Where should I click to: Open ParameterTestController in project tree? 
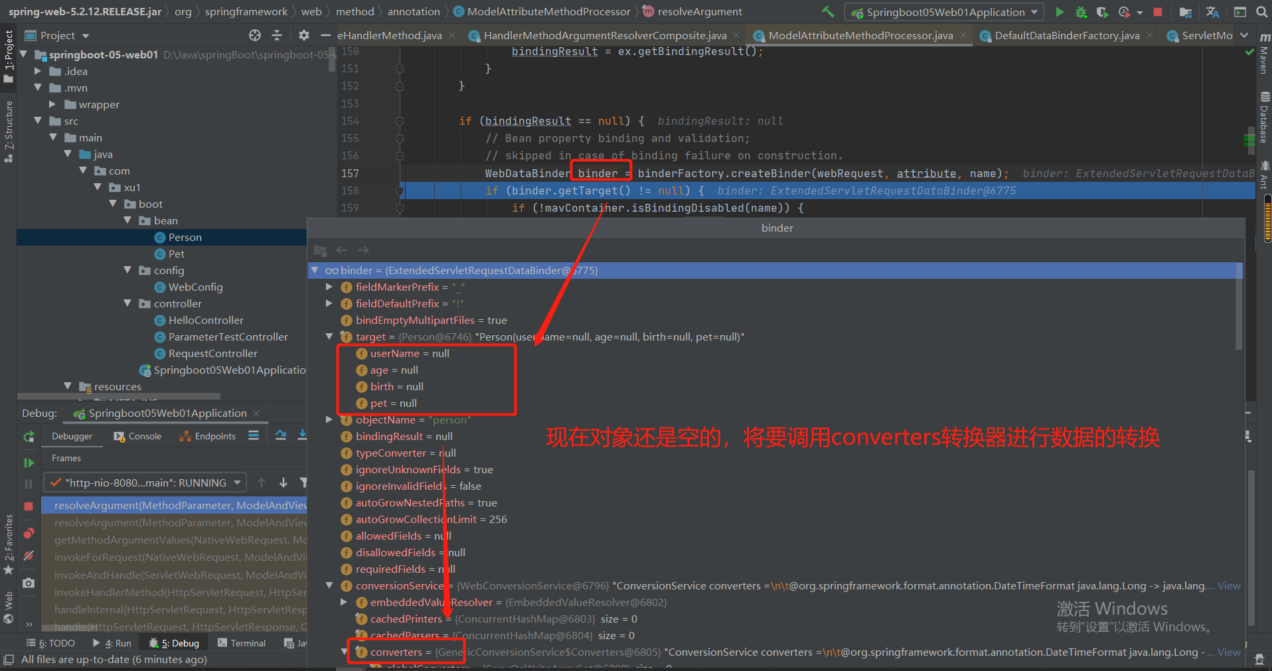[228, 336]
